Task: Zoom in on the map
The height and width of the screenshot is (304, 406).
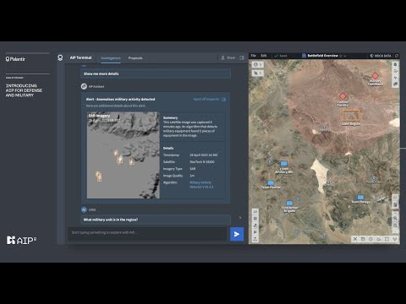Action: (x=395, y=218)
